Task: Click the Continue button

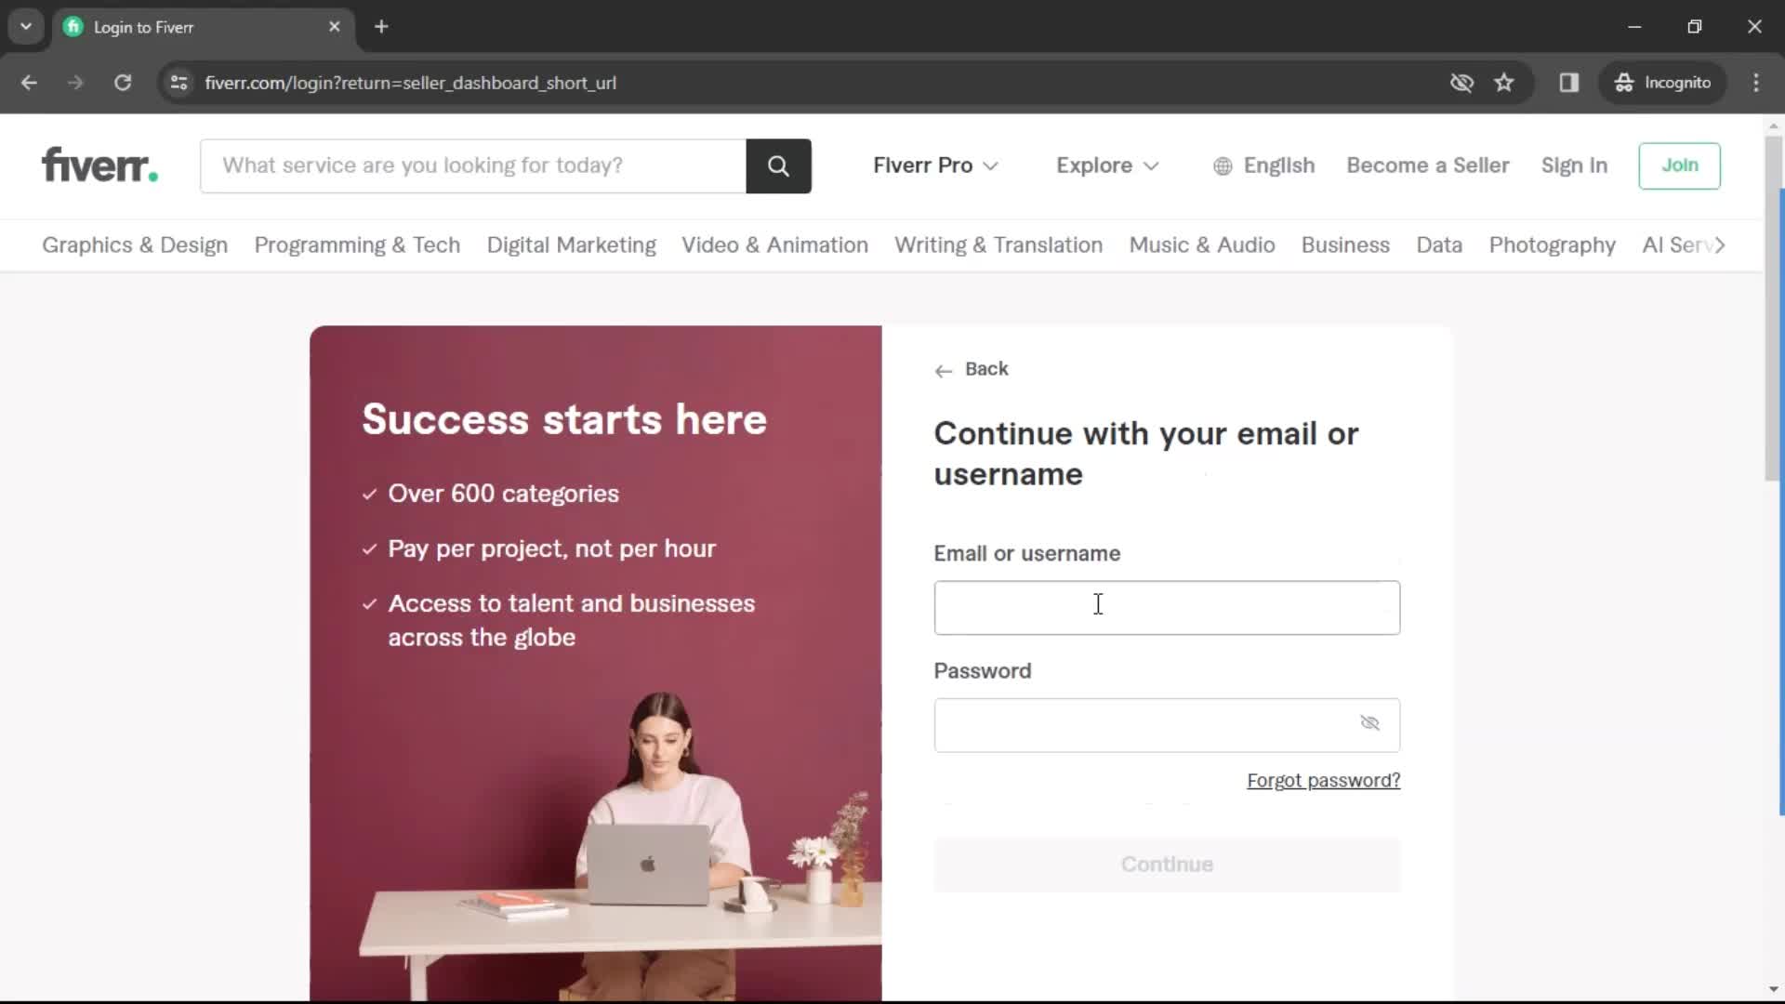Action: click(1167, 865)
